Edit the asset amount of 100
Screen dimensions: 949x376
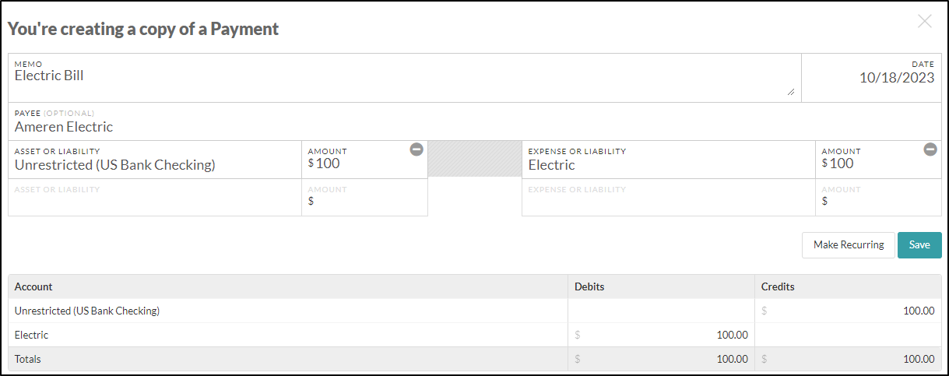click(x=365, y=160)
